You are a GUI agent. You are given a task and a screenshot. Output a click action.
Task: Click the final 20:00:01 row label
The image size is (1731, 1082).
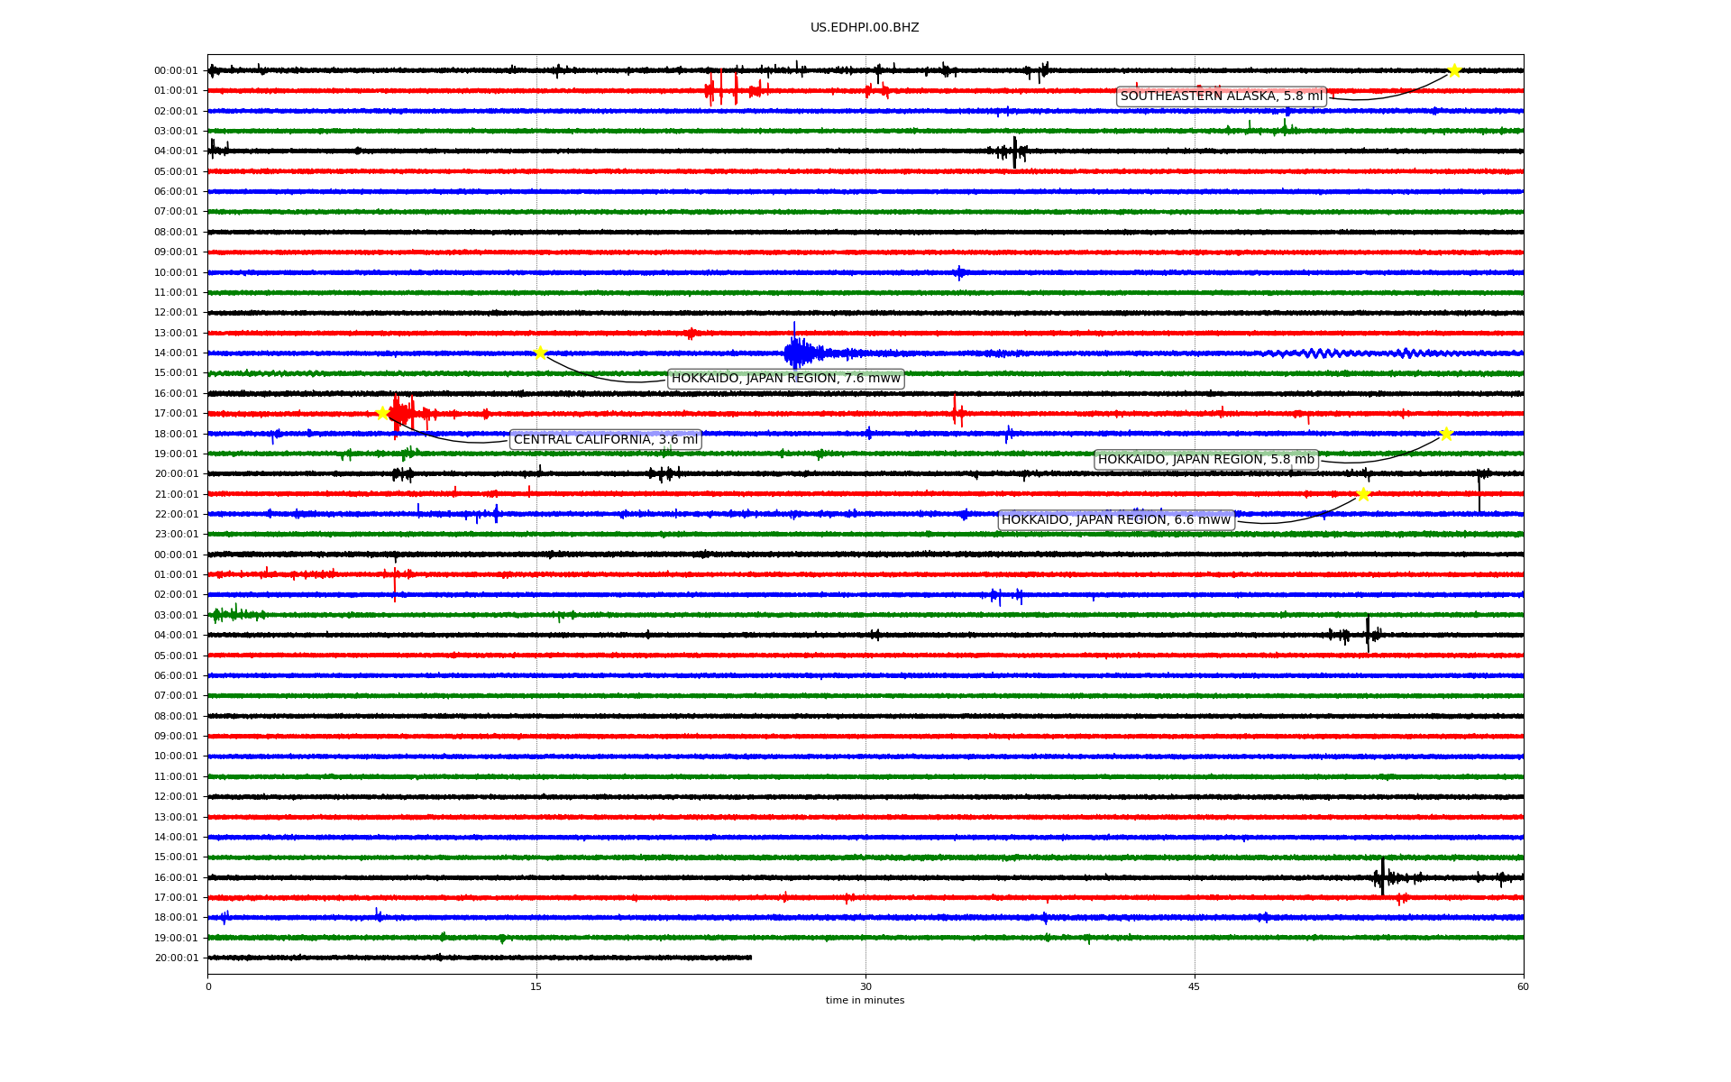pos(176,958)
